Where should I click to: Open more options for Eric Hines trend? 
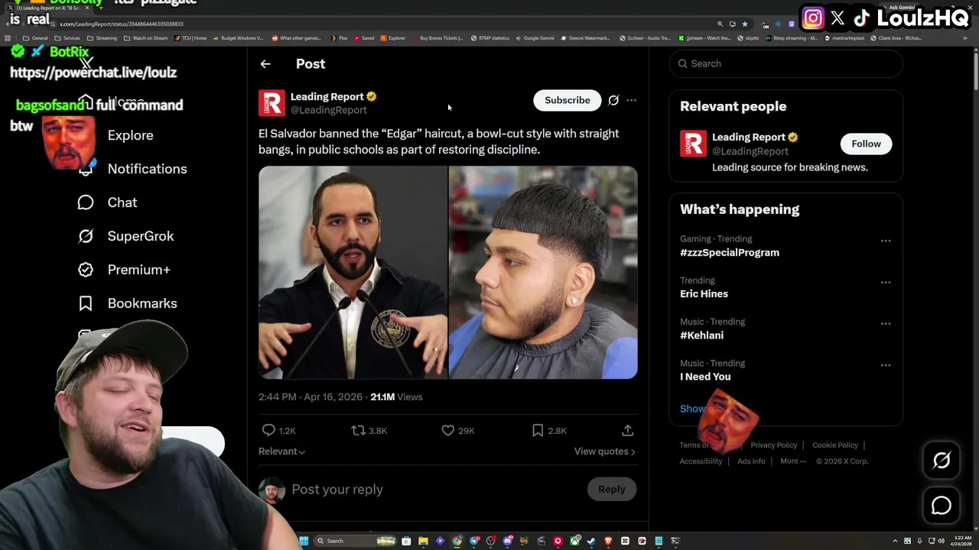(x=885, y=282)
